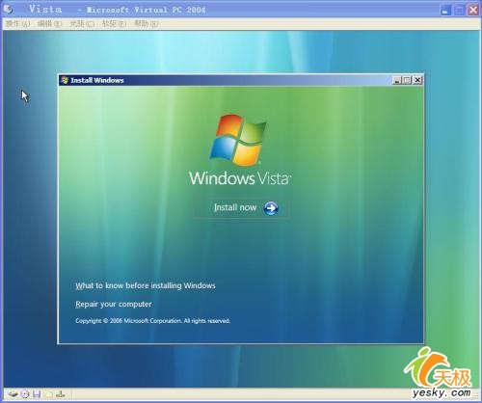Click the hard disk status bar icon
The width and height of the screenshot is (482, 403).
(13, 394)
